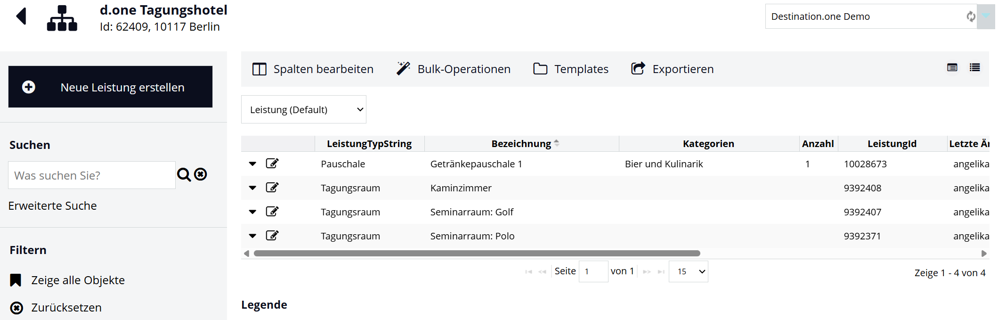Go to first page of results
1006x320 pixels.
pyautogui.click(x=528, y=271)
